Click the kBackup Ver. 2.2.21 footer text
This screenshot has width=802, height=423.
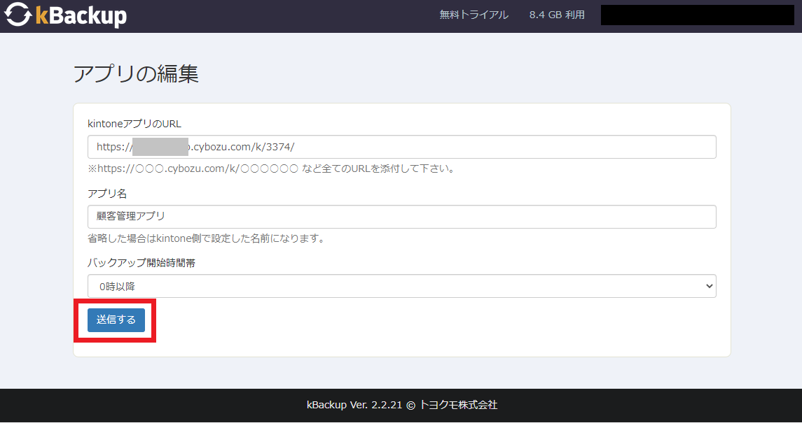pos(401,405)
